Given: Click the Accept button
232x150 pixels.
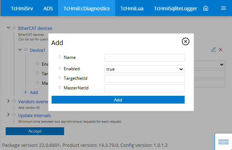Looking at the screenshot, I should click(35, 131).
